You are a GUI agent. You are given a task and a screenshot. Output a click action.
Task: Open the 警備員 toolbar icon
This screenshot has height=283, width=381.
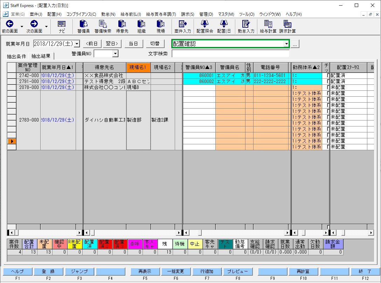point(84,27)
